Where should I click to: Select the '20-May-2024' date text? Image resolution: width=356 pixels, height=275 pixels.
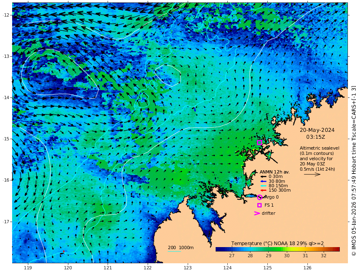pos(317,130)
